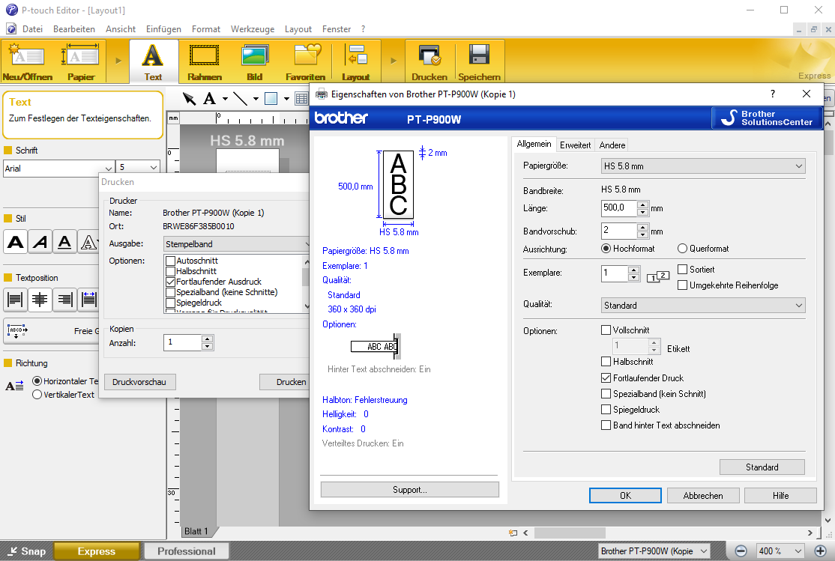This screenshot has width=835, height=561.
Task: Switch to the Andere tab
Action: [612, 145]
